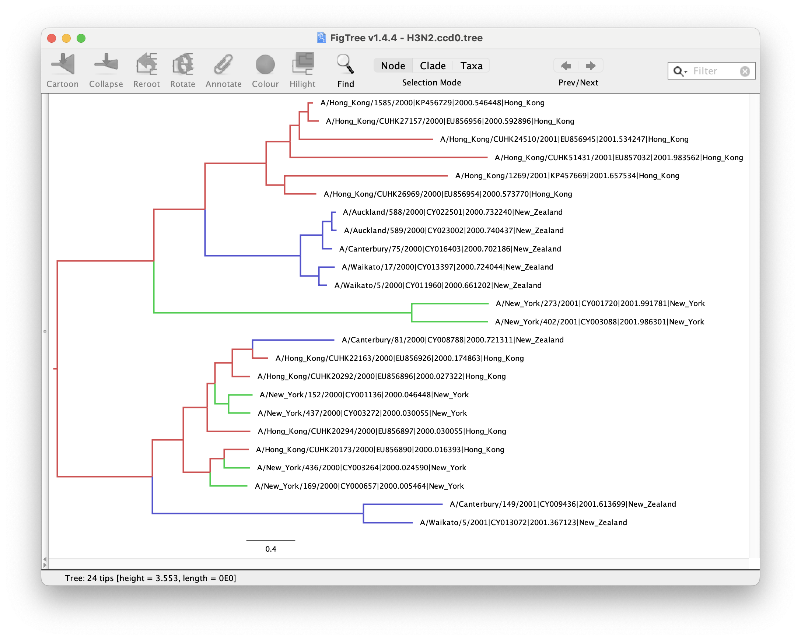Click the Next arrow button
This screenshot has width=801, height=640.
pos(590,66)
